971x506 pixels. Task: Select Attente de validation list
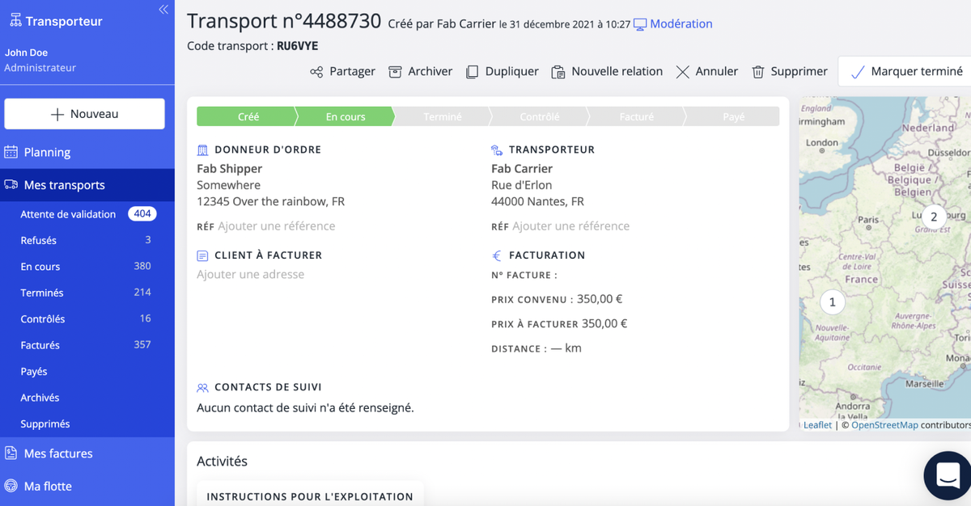point(68,214)
